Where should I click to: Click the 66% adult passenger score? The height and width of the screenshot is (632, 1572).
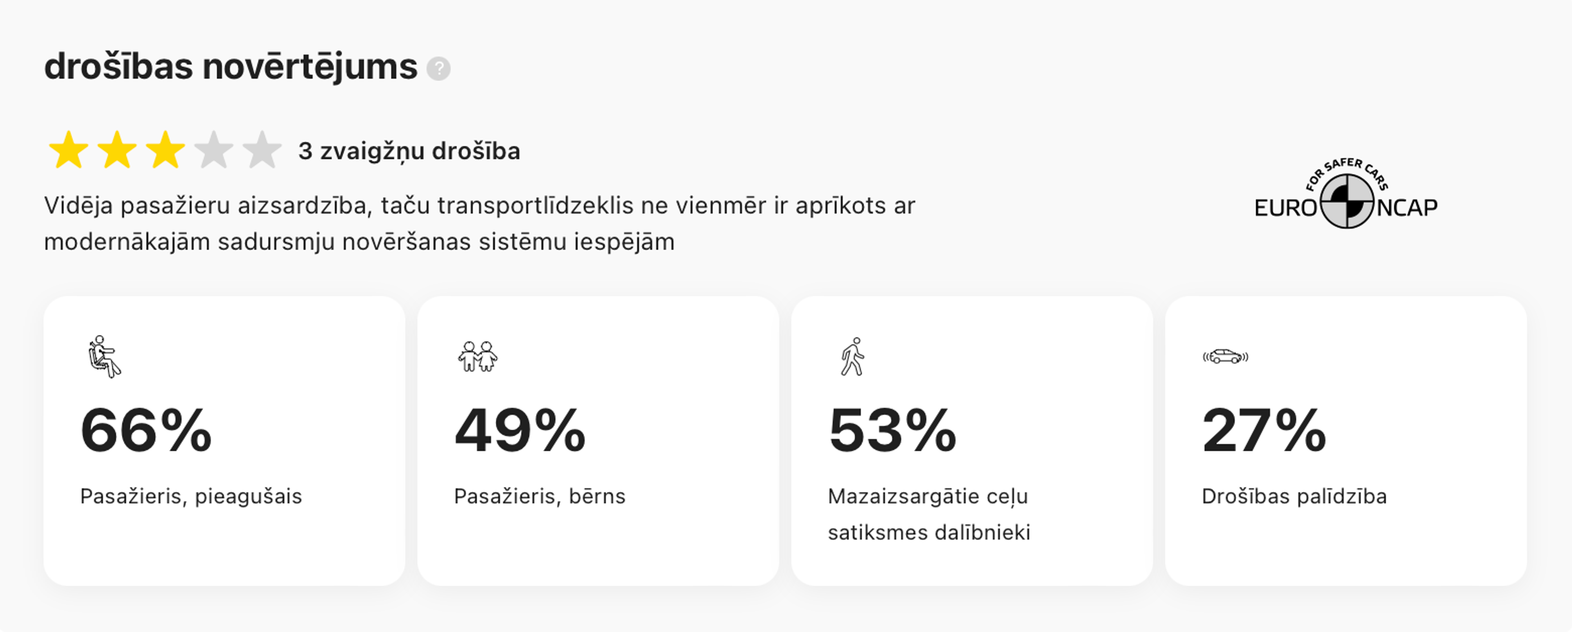point(146,431)
